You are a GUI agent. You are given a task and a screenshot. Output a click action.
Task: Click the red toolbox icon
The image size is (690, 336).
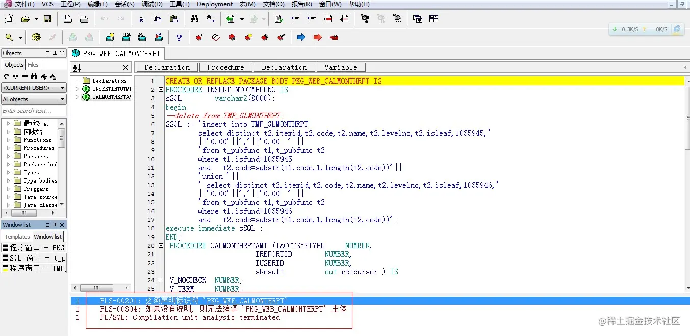[334, 37]
